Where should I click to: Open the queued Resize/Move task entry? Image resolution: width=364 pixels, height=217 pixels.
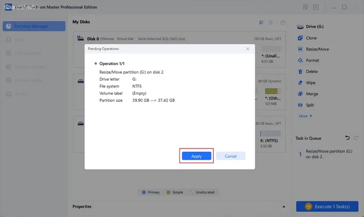[x=327, y=154]
